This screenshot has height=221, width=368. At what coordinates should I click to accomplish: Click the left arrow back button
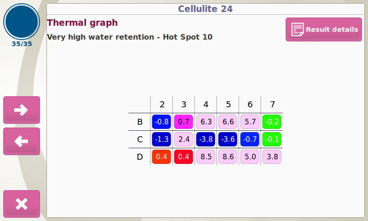click(x=22, y=141)
